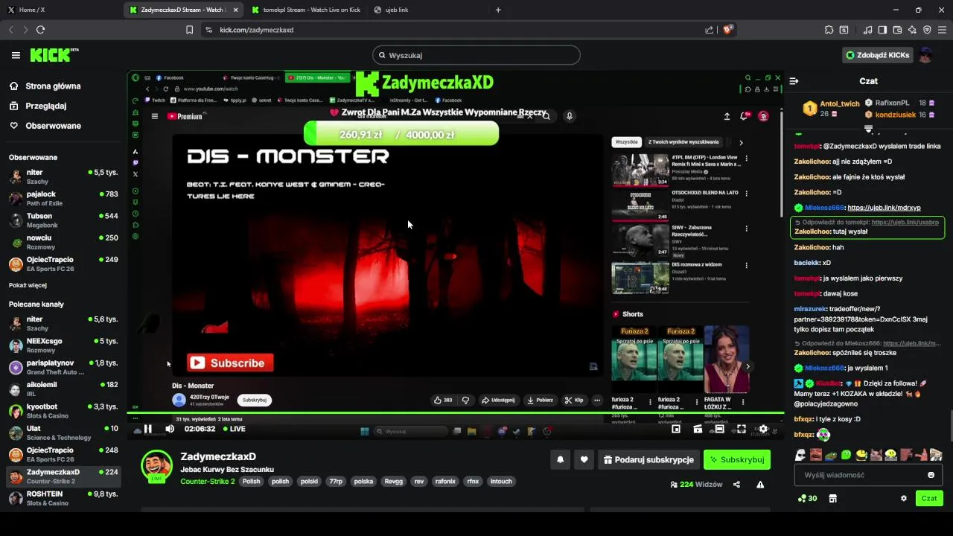The width and height of the screenshot is (953, 536).
Task: Follow channel with heart icon
Action: (x=584, y=460)
